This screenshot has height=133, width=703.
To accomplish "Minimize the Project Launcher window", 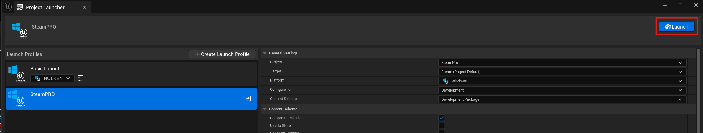I will pyautogui.click(x=665, y=5).
